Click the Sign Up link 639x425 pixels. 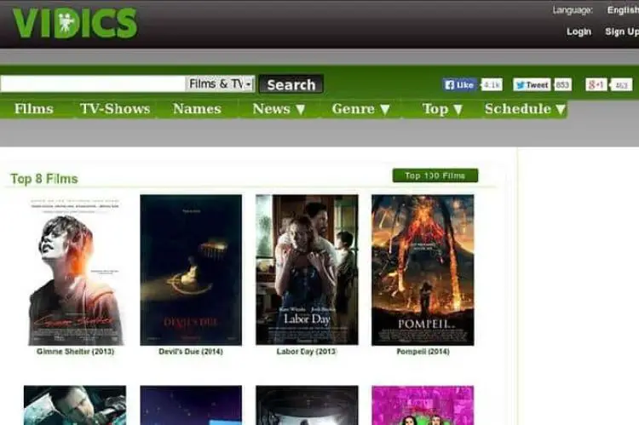click(x=622, y=32)
